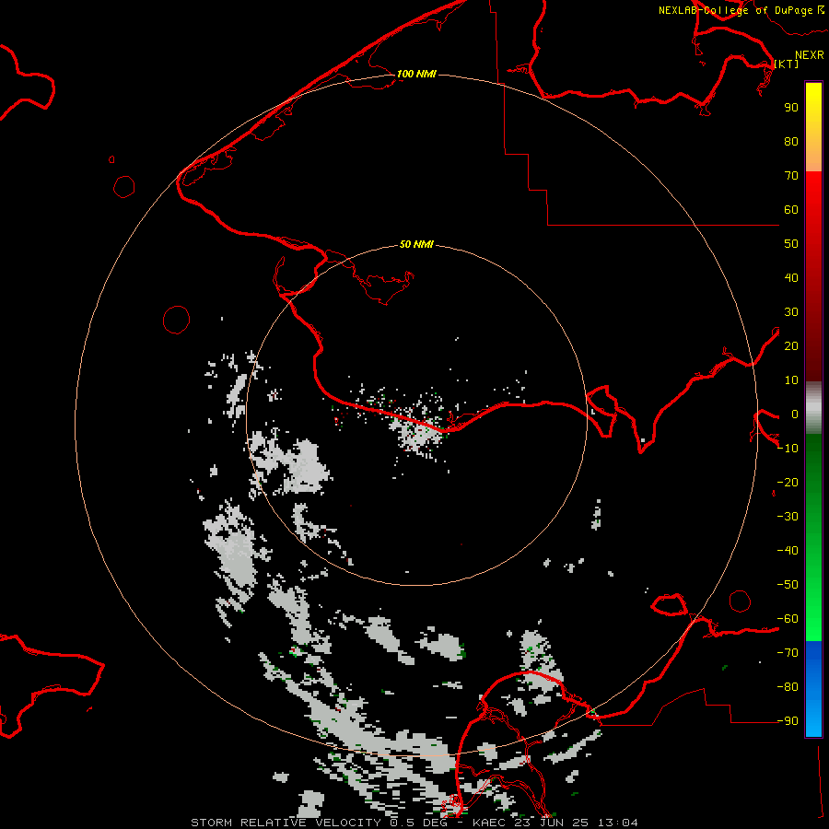Click the -70 scale label

[788, 653]
